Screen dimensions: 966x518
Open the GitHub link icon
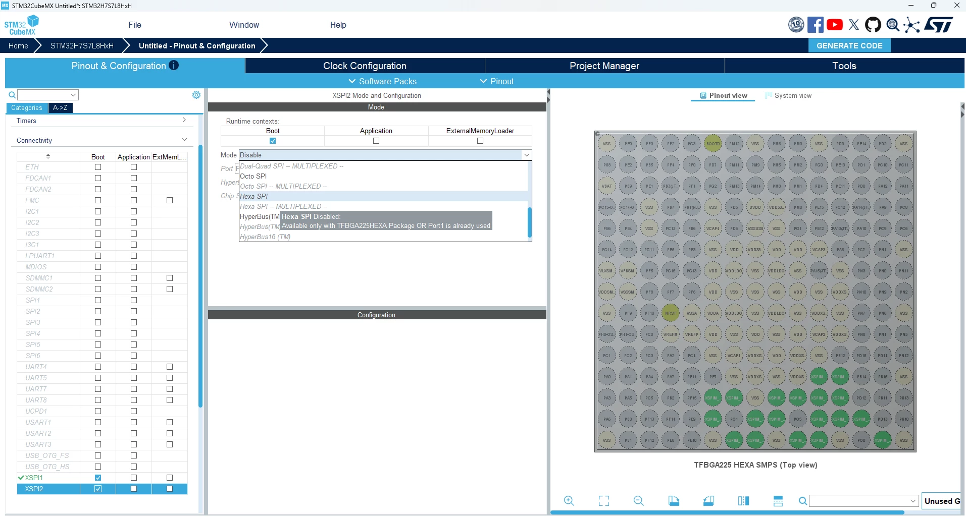click(x=873, y=25)
